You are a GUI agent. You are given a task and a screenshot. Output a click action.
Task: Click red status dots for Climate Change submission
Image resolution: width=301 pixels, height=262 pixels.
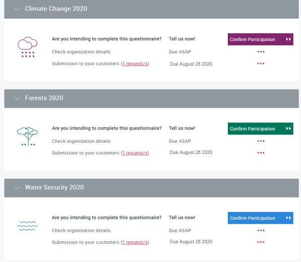(261, 64)
